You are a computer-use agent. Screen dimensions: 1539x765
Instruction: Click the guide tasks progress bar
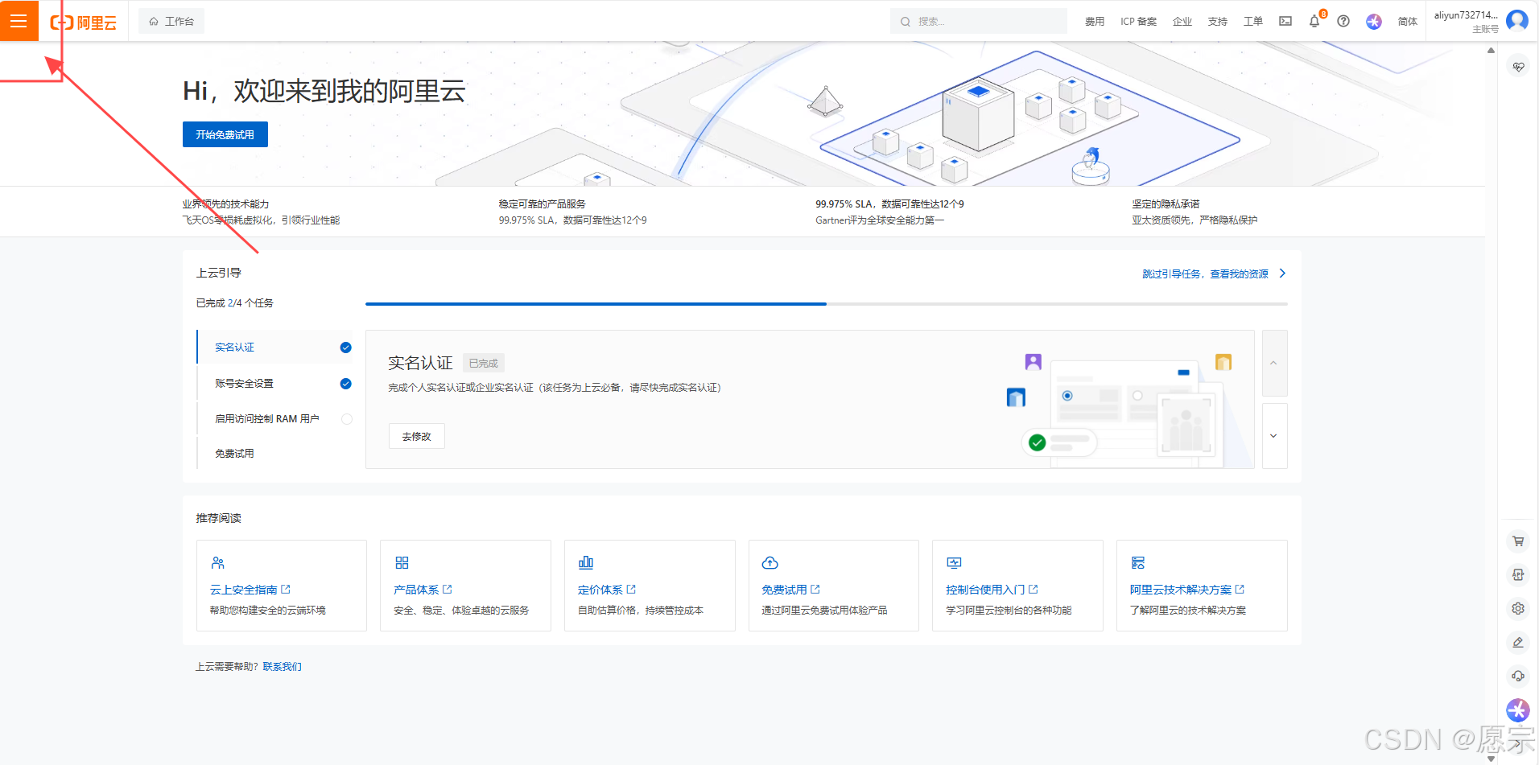point(827,304)
